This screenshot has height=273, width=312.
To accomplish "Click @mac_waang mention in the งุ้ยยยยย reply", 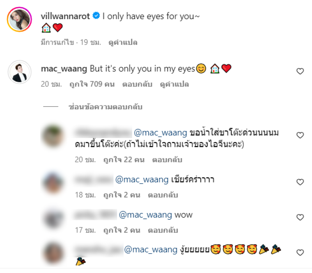I will pos(151,250).
